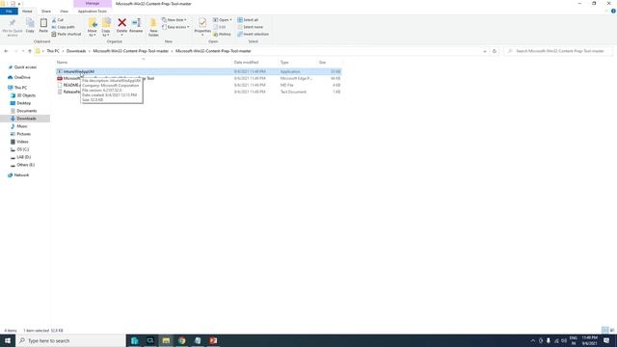This screenshot has height=347, width=617.
Task: Click Select none in the ribbon
Action: point(251,27)
